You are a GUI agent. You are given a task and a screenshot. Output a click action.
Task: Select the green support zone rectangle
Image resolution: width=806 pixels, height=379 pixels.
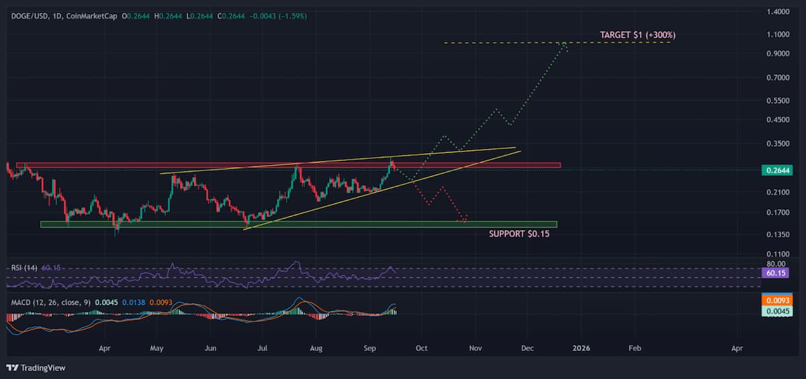pyautogui.click(x=298, y=224)
